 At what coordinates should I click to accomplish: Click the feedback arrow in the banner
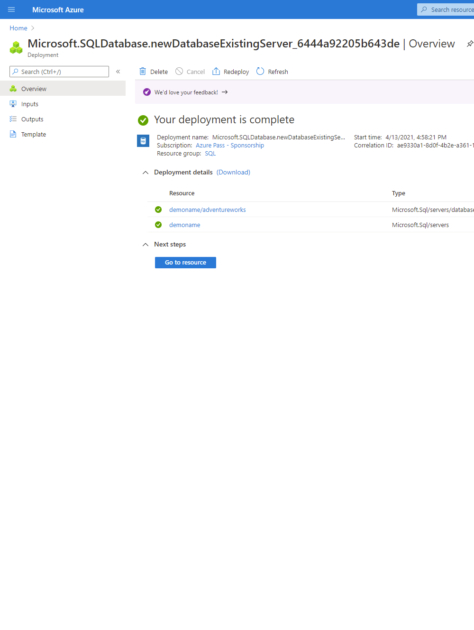[x=224, y=92]
